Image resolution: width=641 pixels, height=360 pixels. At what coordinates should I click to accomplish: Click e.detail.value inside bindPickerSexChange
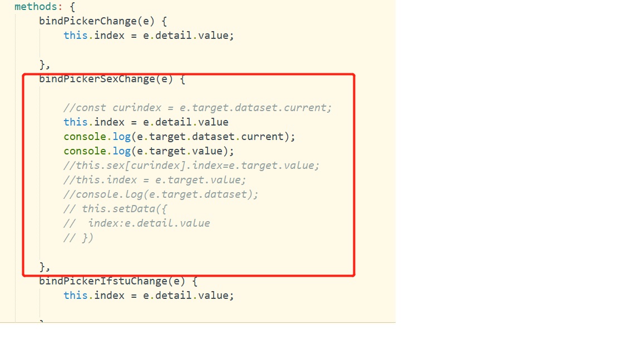[186, 122]
